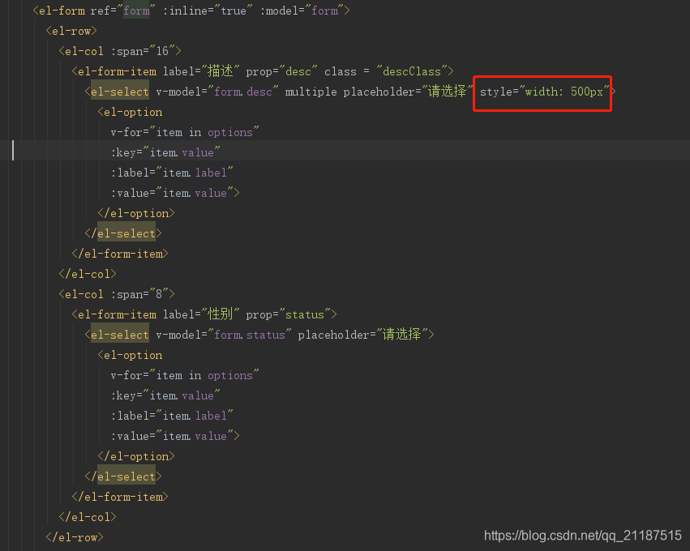
Task: Click the 描述 label value
Action: coord(221,71)
